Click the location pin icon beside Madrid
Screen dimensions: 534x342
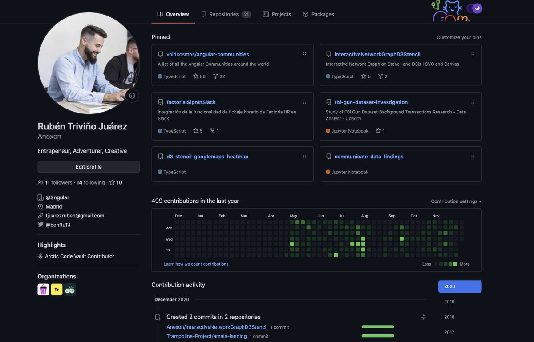click(x=40, y=206)
